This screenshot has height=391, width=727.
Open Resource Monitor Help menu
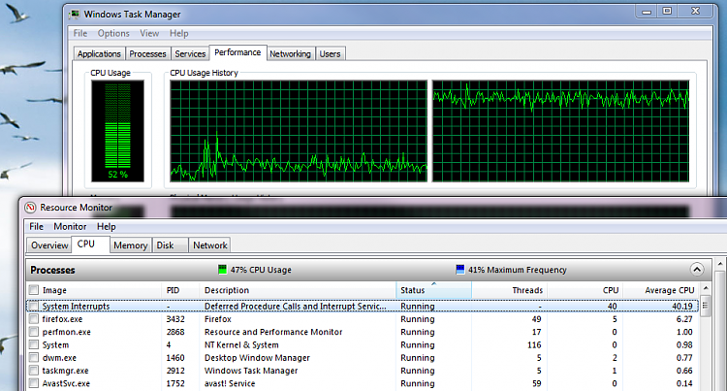[x=107, y=226]
